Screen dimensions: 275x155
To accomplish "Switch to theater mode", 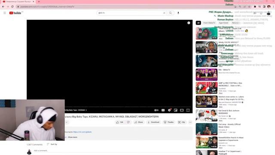I will (x=182, y=110).
